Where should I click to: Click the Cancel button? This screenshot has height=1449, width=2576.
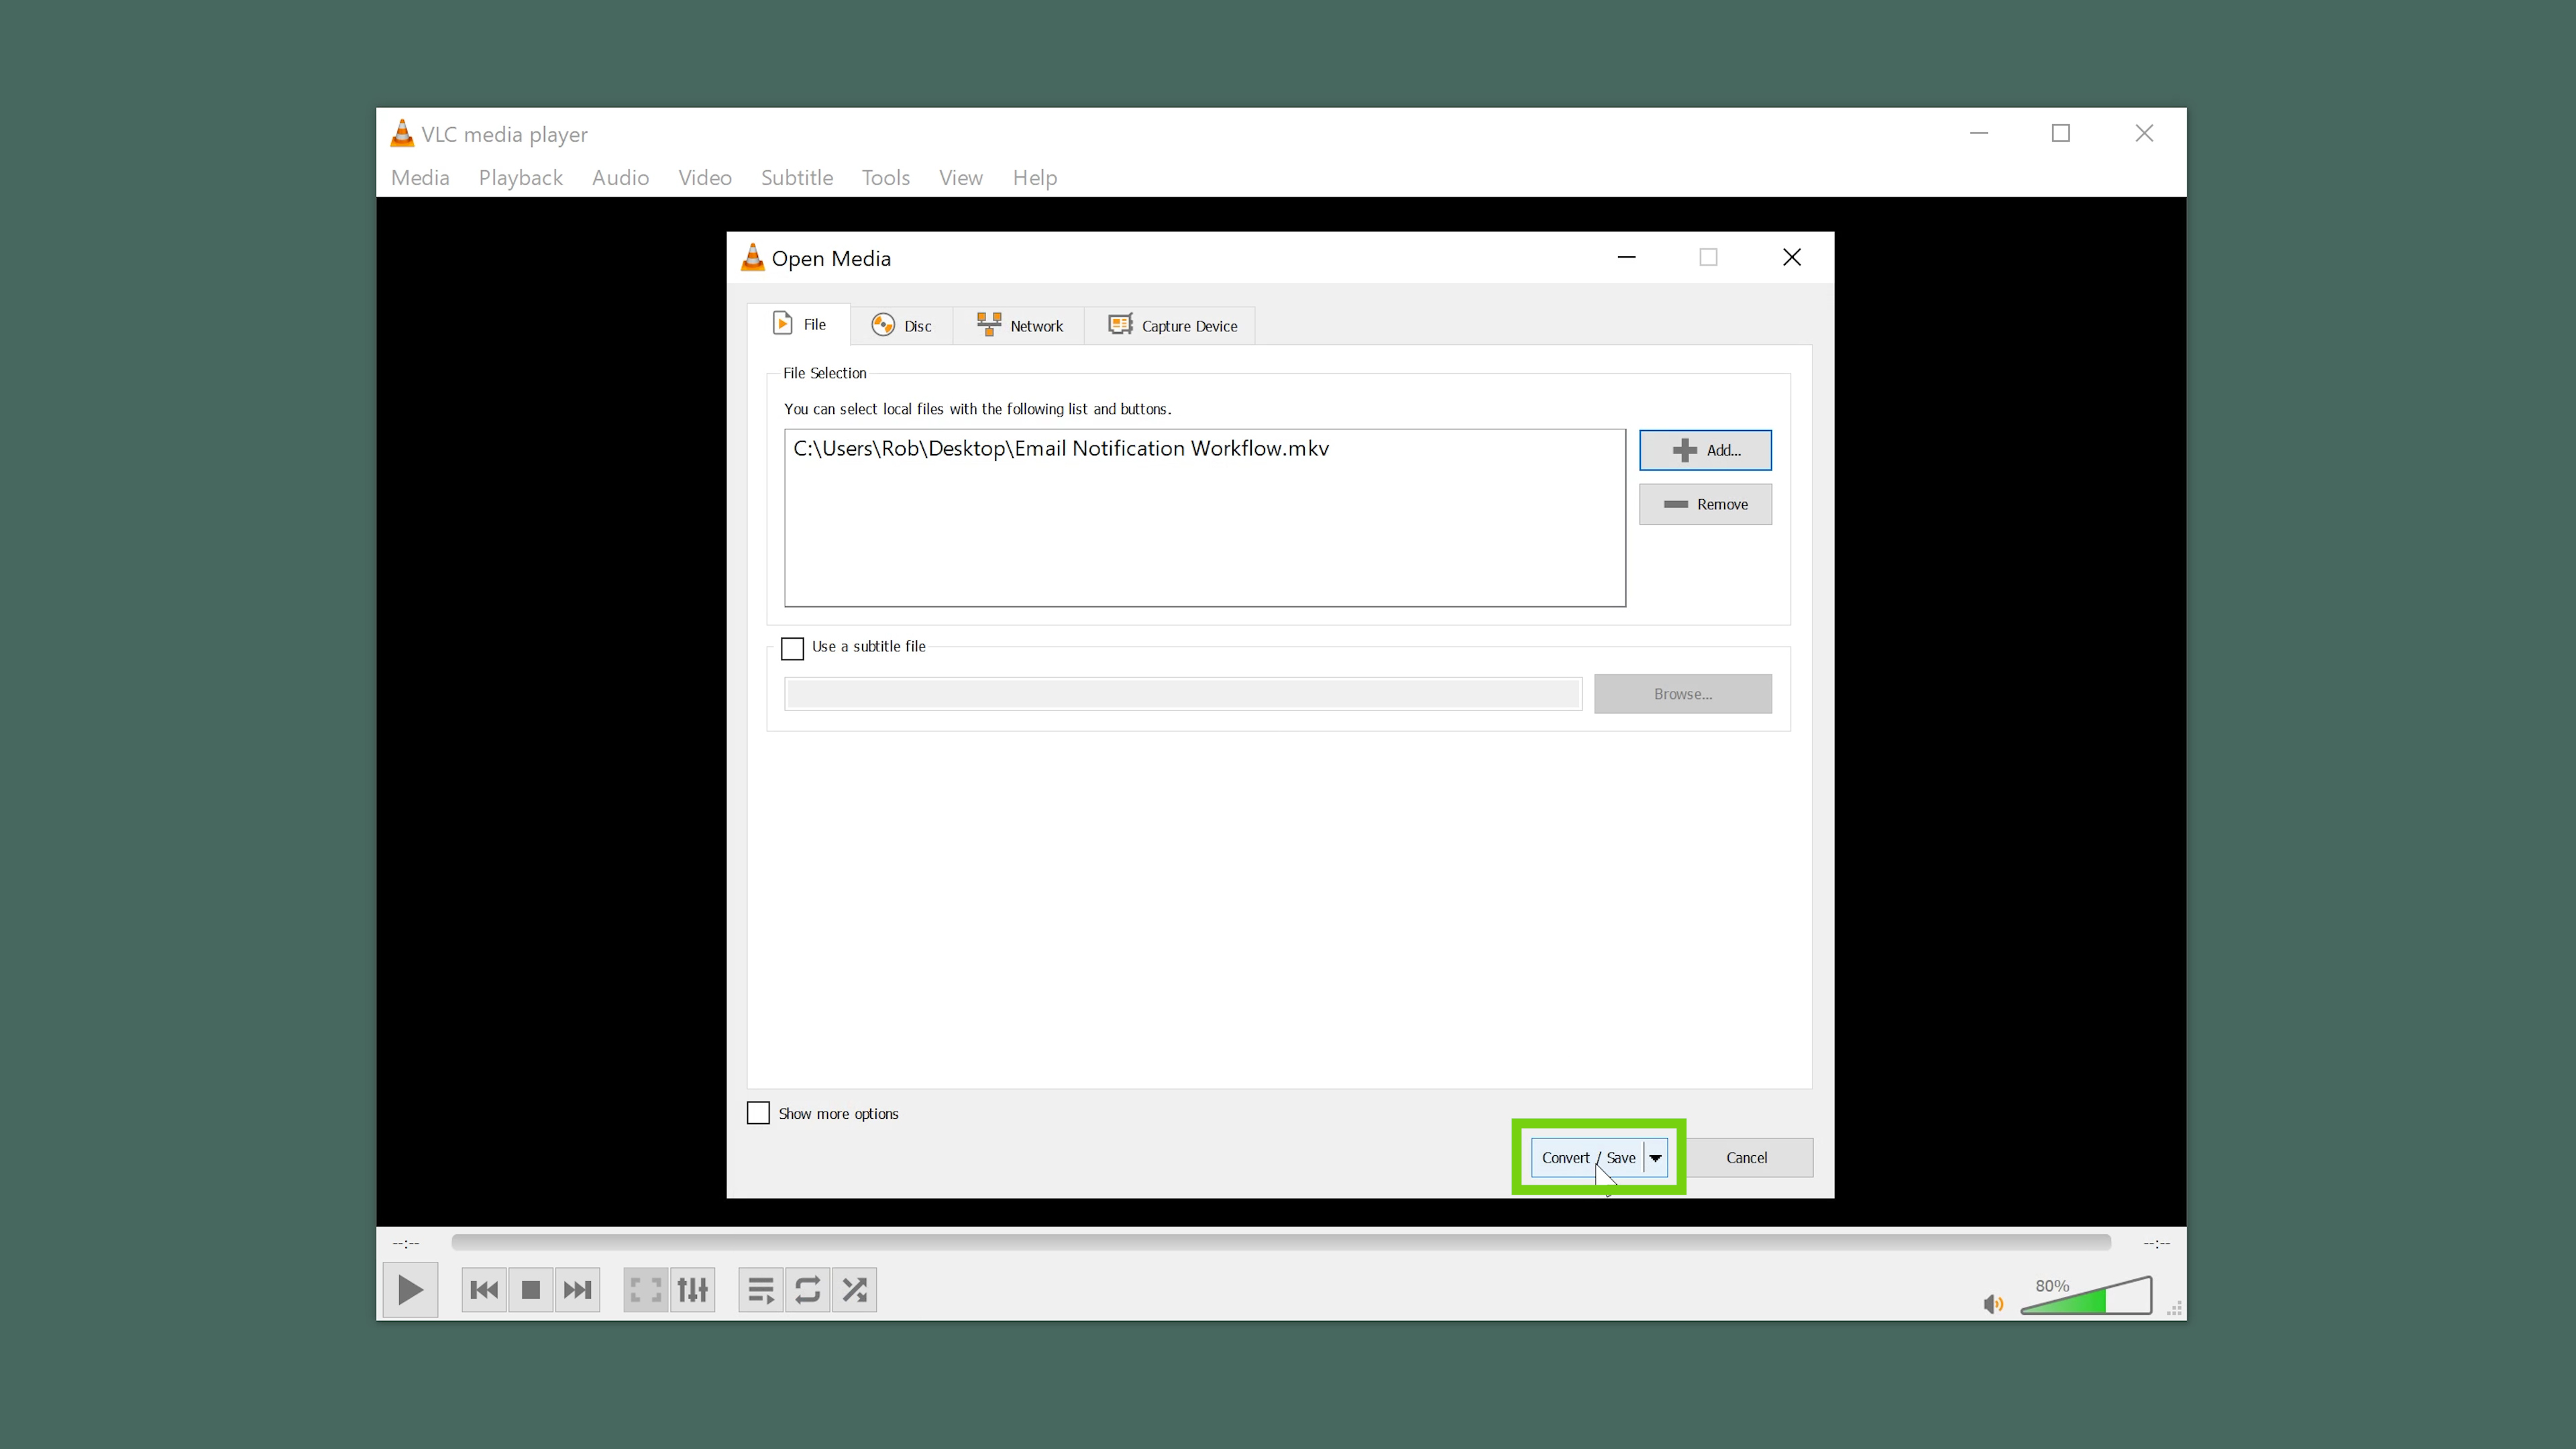pyautogui.click(x=1747, y=1157)
